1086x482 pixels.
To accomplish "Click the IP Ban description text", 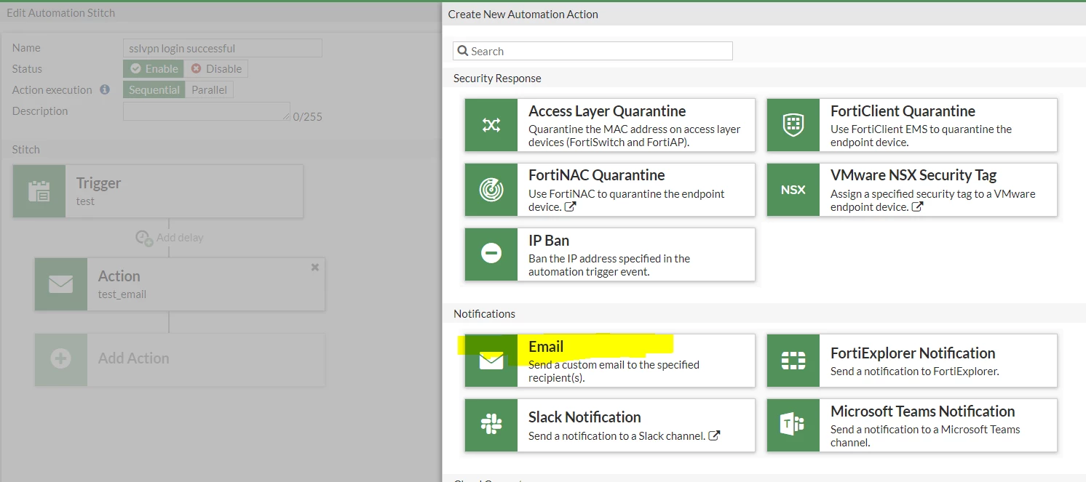I will pos(609,265).
